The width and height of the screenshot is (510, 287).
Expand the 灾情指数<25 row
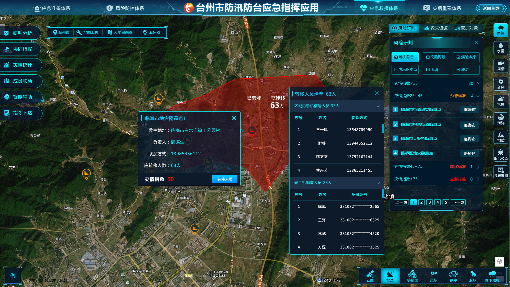pyautogui.click(x=478, y=83)
